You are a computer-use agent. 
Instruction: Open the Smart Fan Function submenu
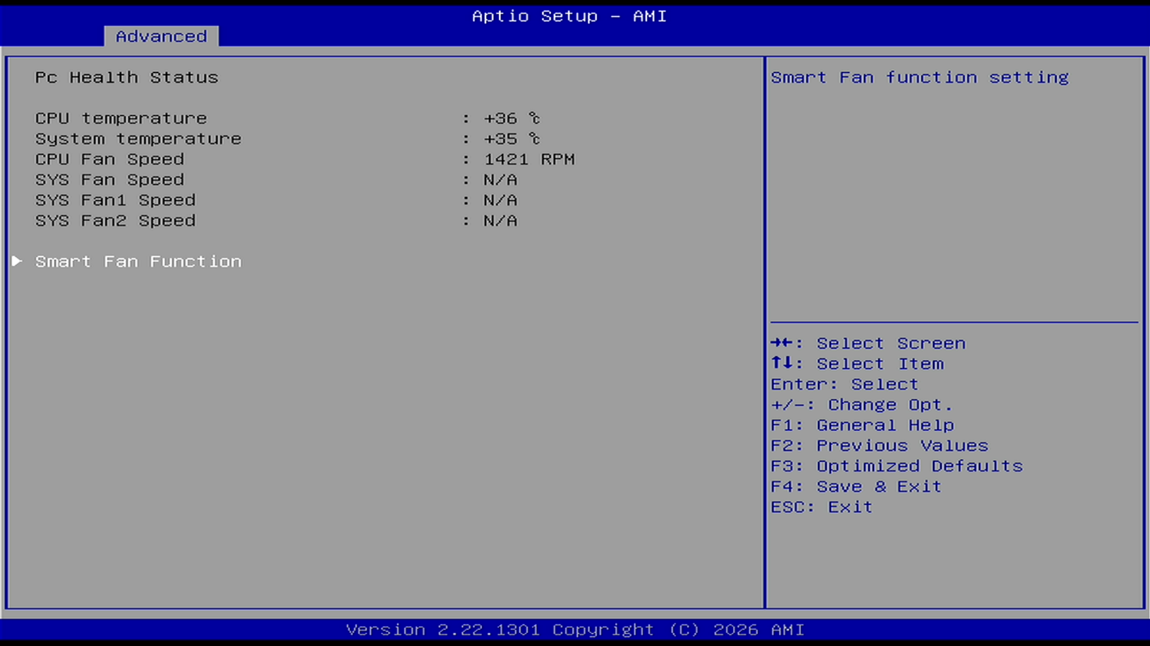[x=138, y=261]
